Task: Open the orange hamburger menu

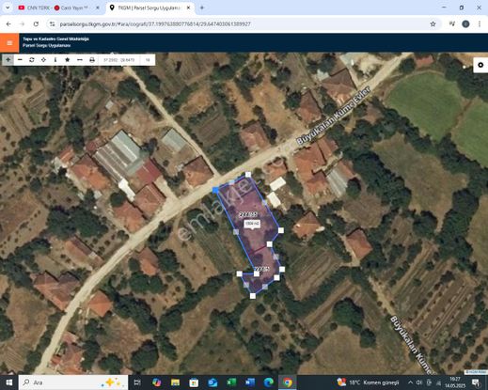Action: click(x=9, y=43)
